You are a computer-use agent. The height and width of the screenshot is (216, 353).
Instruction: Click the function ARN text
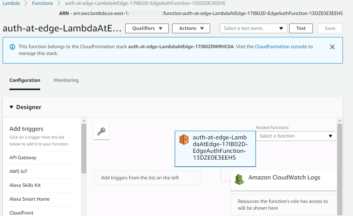point(201,13)
